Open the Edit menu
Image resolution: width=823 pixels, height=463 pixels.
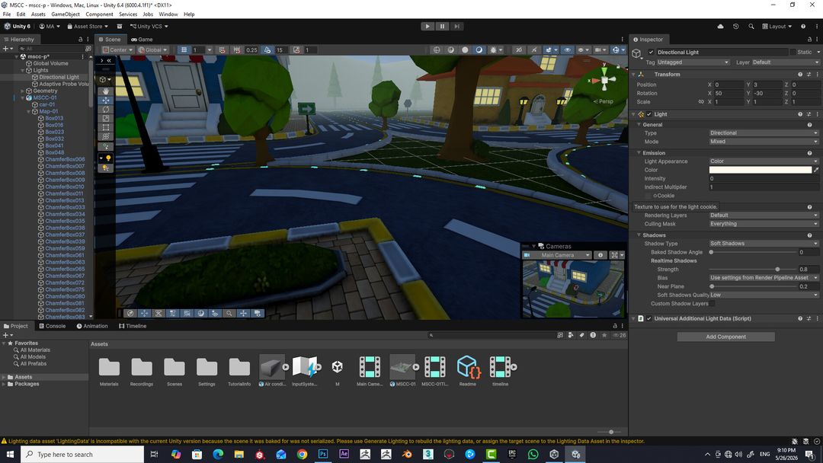click(x=21, y=14)
